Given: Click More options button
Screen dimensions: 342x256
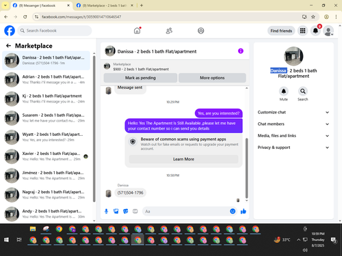Looking at the screenshot, I should [212, 78].
